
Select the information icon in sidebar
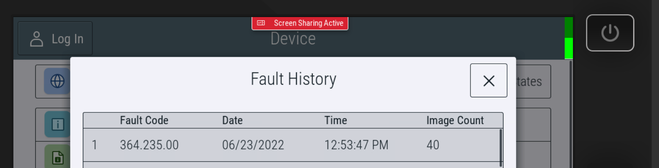click(x=57, y=124)
